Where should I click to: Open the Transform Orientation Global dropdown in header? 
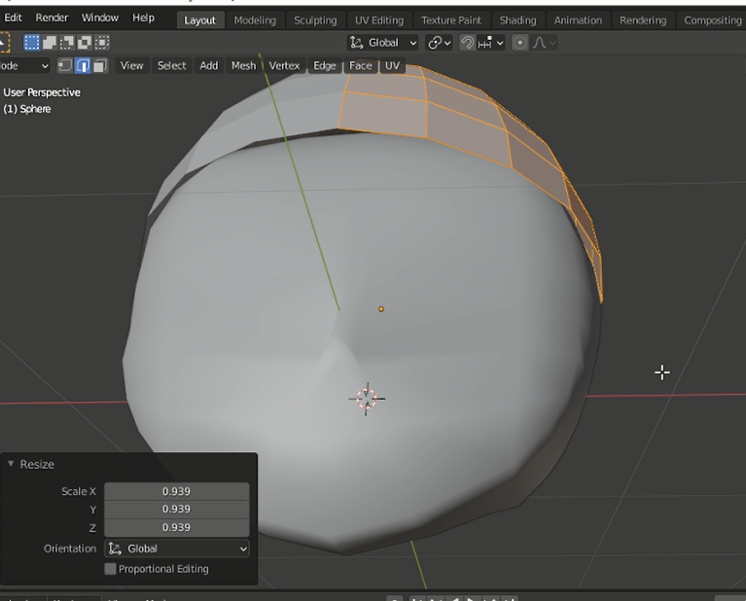pyautogui.click(x=383, y=43)
